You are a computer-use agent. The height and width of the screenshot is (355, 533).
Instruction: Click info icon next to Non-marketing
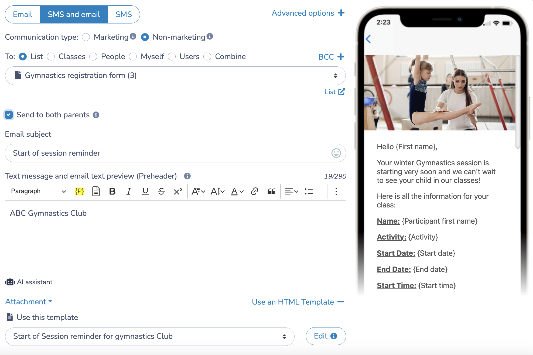210,36
